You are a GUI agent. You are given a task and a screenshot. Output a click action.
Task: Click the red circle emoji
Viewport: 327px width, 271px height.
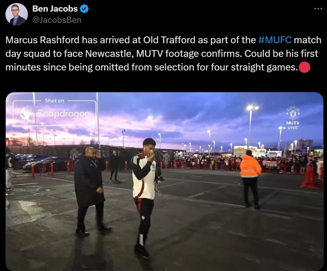pyautogui.click(x=305, y=67)
